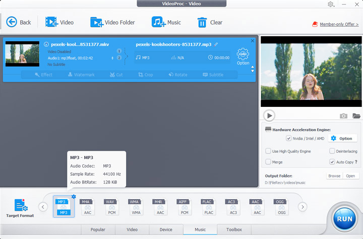Open the Target Format settings
Viewport: 363px width, 239px height.
click(20, 208)
